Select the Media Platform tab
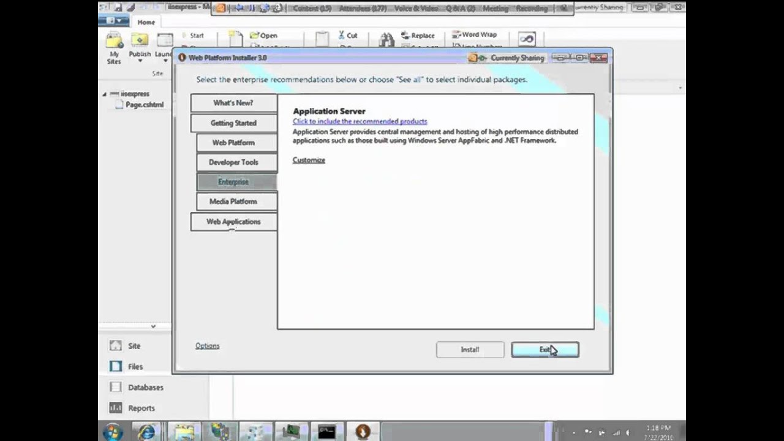 click(236, 202)
